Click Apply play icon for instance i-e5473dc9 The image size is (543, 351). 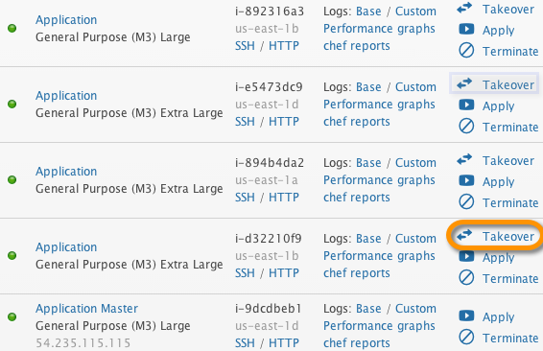[x=466, y=105]
